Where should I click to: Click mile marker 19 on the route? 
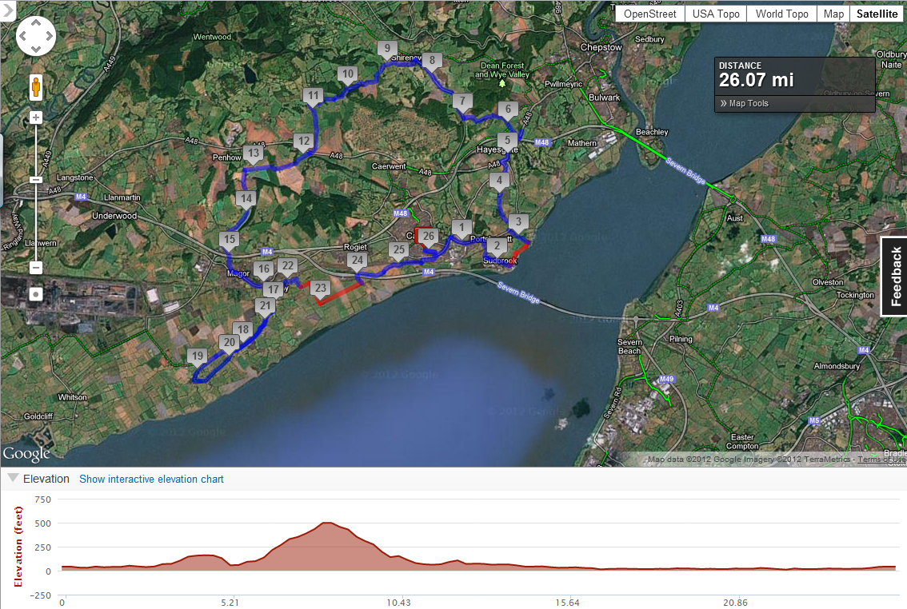[197, 356]
